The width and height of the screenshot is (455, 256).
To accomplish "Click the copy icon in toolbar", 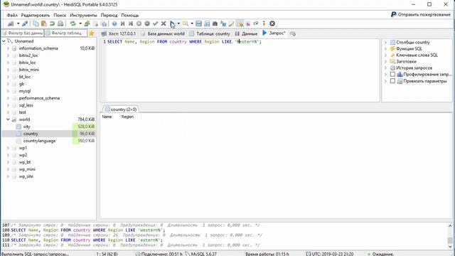I will (x=36, y=23).
